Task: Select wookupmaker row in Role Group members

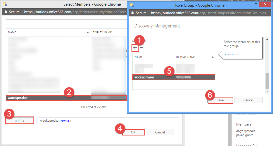Action: [174, 77]
